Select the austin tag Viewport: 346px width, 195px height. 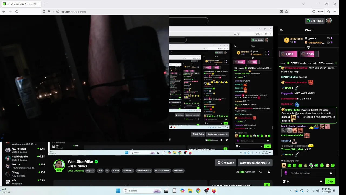[116, 171]
